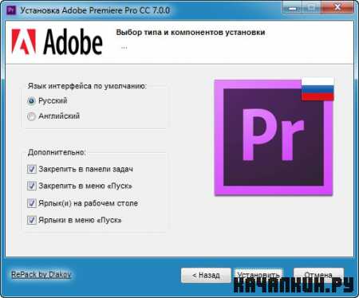Click the large Pr Premiere logo image
This screenshot has width=359, height=298.
274,138
